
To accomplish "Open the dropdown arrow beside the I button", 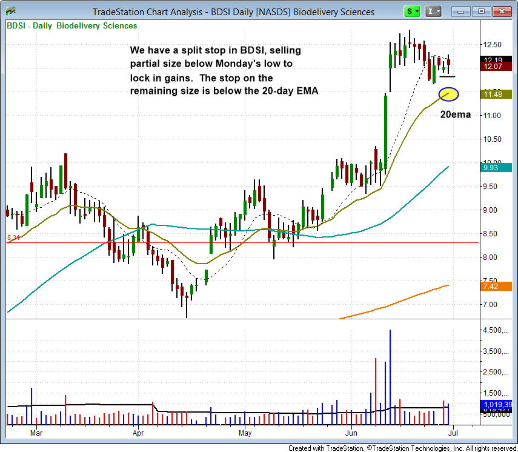I will tap(438, 11).
